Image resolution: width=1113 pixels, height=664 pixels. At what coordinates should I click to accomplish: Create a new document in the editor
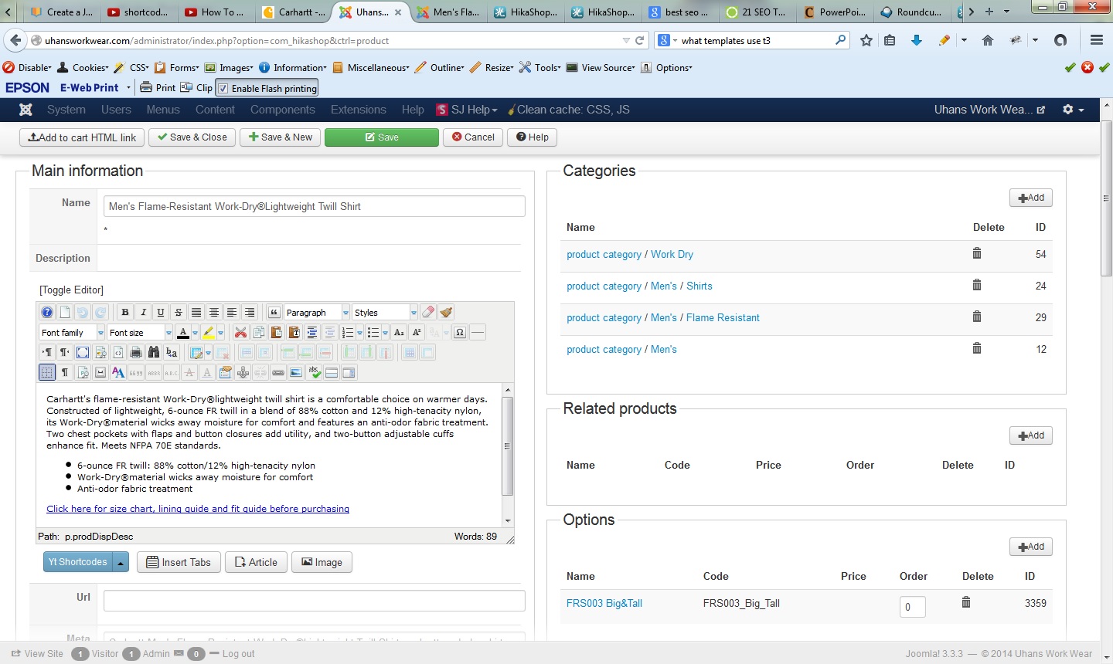(x=65, y=313)
